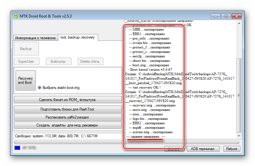Click Подготовить блоки для FlashTool button
The height and width of the screenshot is (166, 255).
(68, 109)
